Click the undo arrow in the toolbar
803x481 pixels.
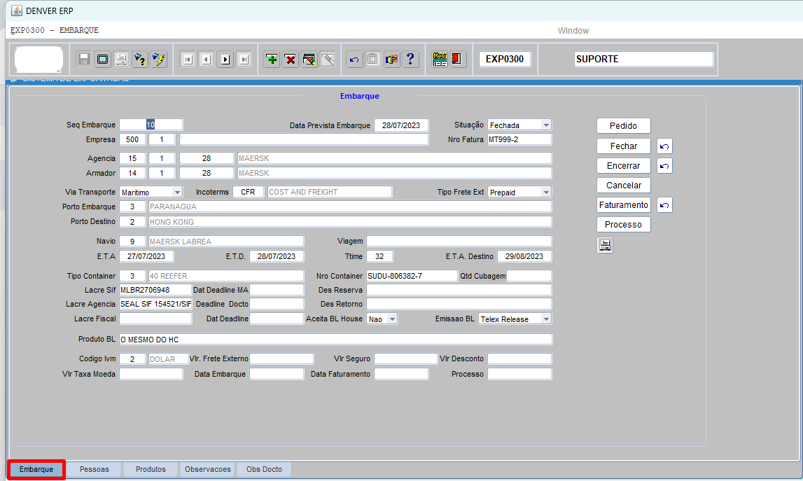(x=354, y=60)
